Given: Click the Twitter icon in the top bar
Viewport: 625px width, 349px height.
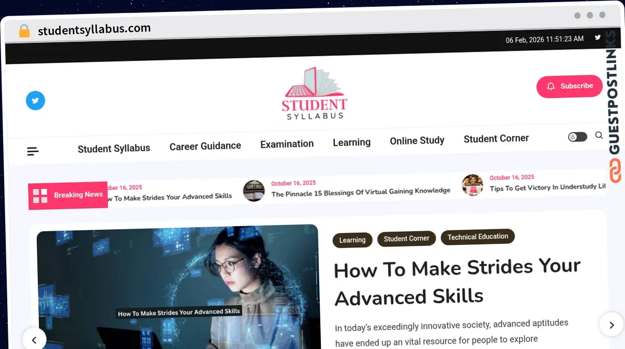Looking at the screenshot, I should 597,38.
